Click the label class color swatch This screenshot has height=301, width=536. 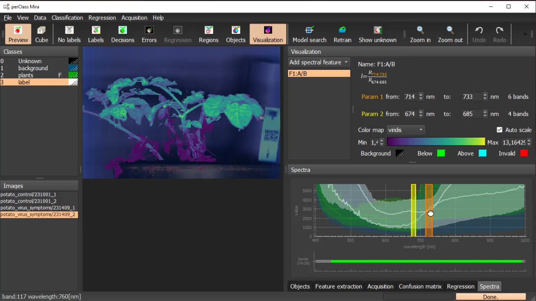click(x=73, y=82)
